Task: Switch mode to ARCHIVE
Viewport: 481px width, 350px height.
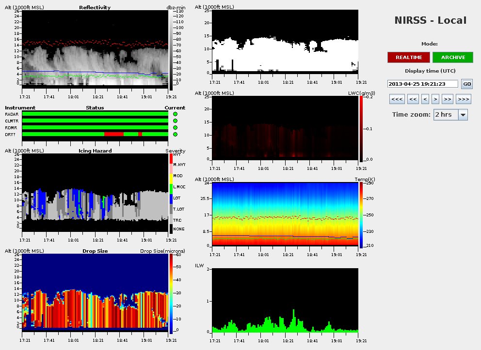Action: point(453,58)
